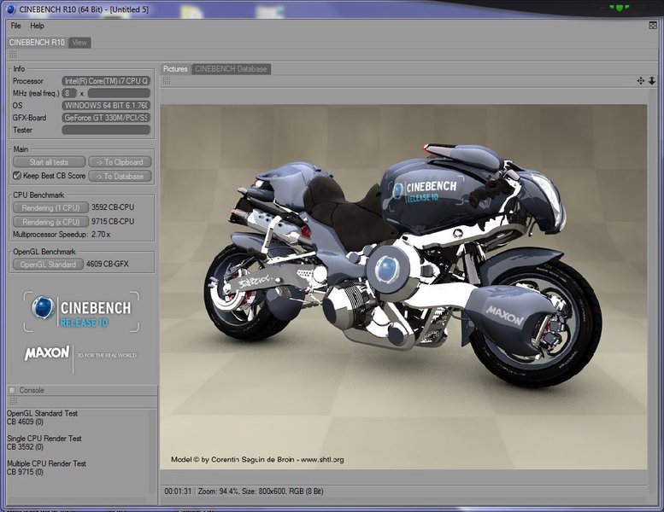Click the GFX-Board field

click(x=106, y=118)
